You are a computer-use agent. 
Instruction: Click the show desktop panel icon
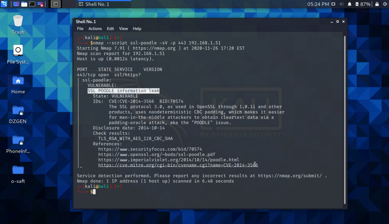[16, 4]
